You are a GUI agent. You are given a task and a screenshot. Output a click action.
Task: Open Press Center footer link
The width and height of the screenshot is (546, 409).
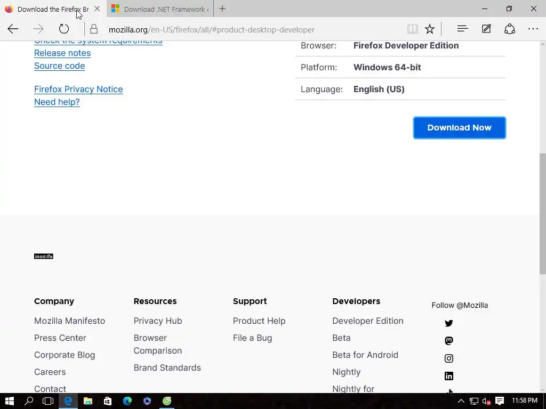[x=60, y=338]
